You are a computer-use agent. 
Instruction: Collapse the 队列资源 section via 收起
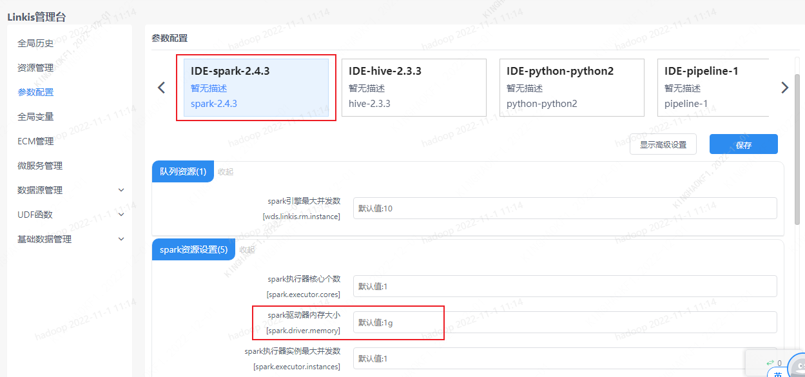pyautogui.click(x=226, y=171)
